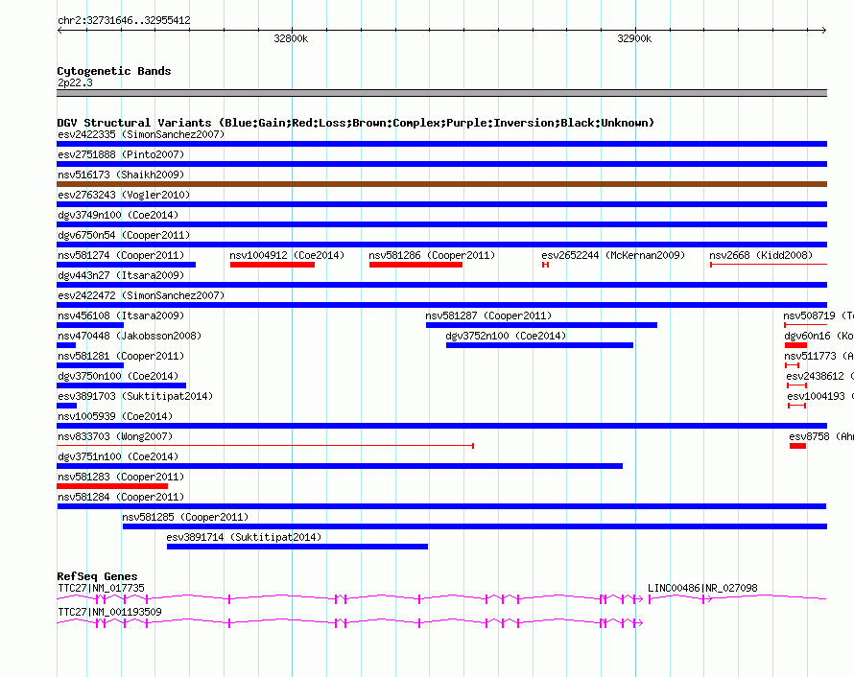Open dgv3750n100 (Coe2014) label

tap(118, 376)
